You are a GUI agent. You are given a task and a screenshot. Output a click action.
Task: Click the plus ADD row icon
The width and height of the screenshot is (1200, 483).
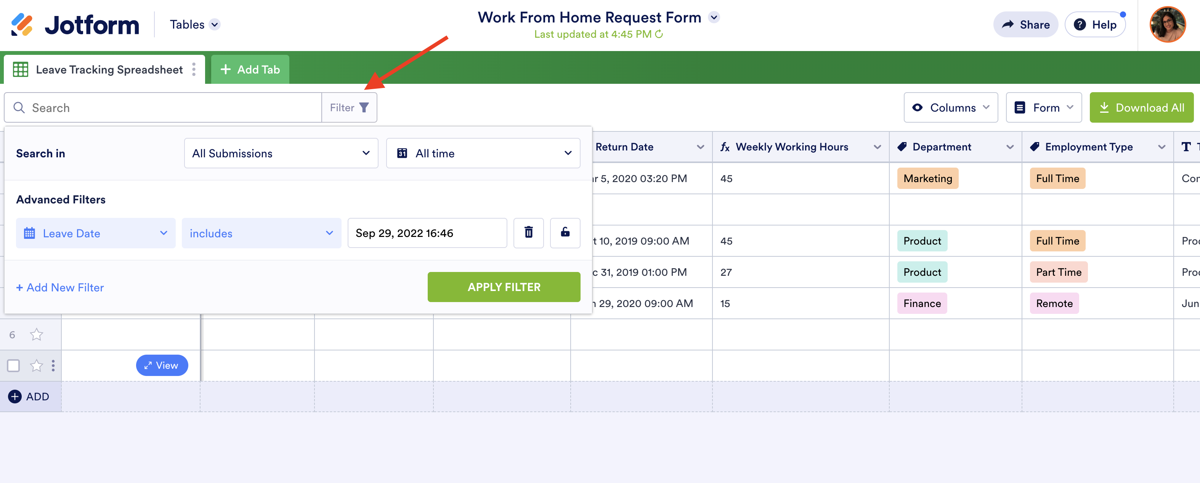tap(15, 397)
